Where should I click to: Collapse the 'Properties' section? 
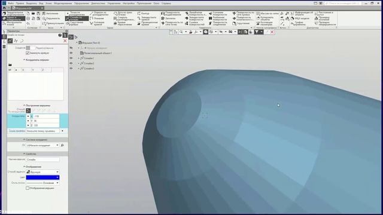point(24,154)
